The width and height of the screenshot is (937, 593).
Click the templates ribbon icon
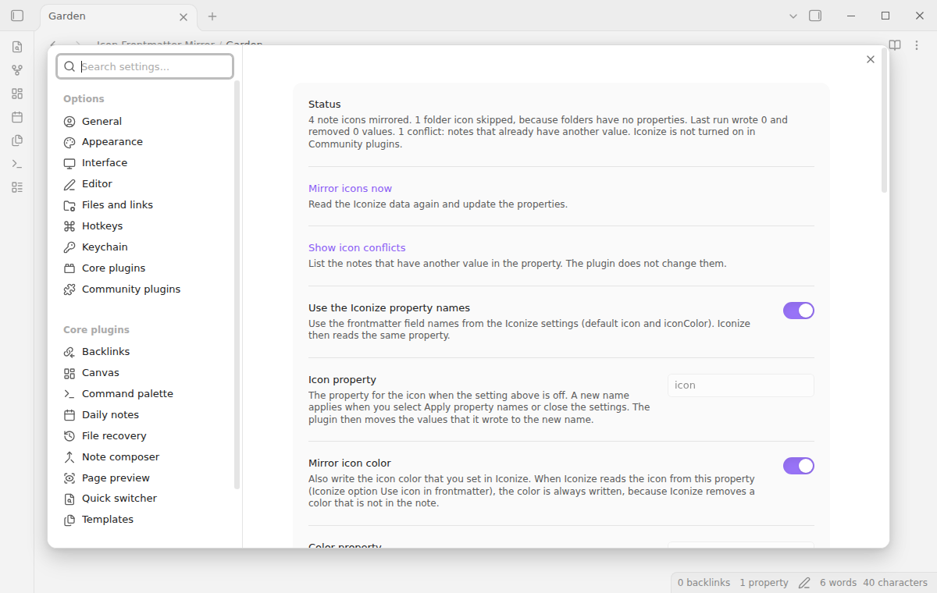(17, 140)
